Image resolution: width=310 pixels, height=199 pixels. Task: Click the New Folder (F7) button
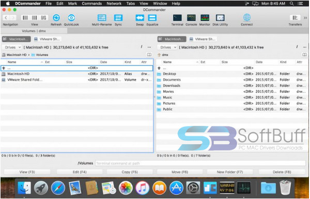pyautogui.click(x=230, y=172)
